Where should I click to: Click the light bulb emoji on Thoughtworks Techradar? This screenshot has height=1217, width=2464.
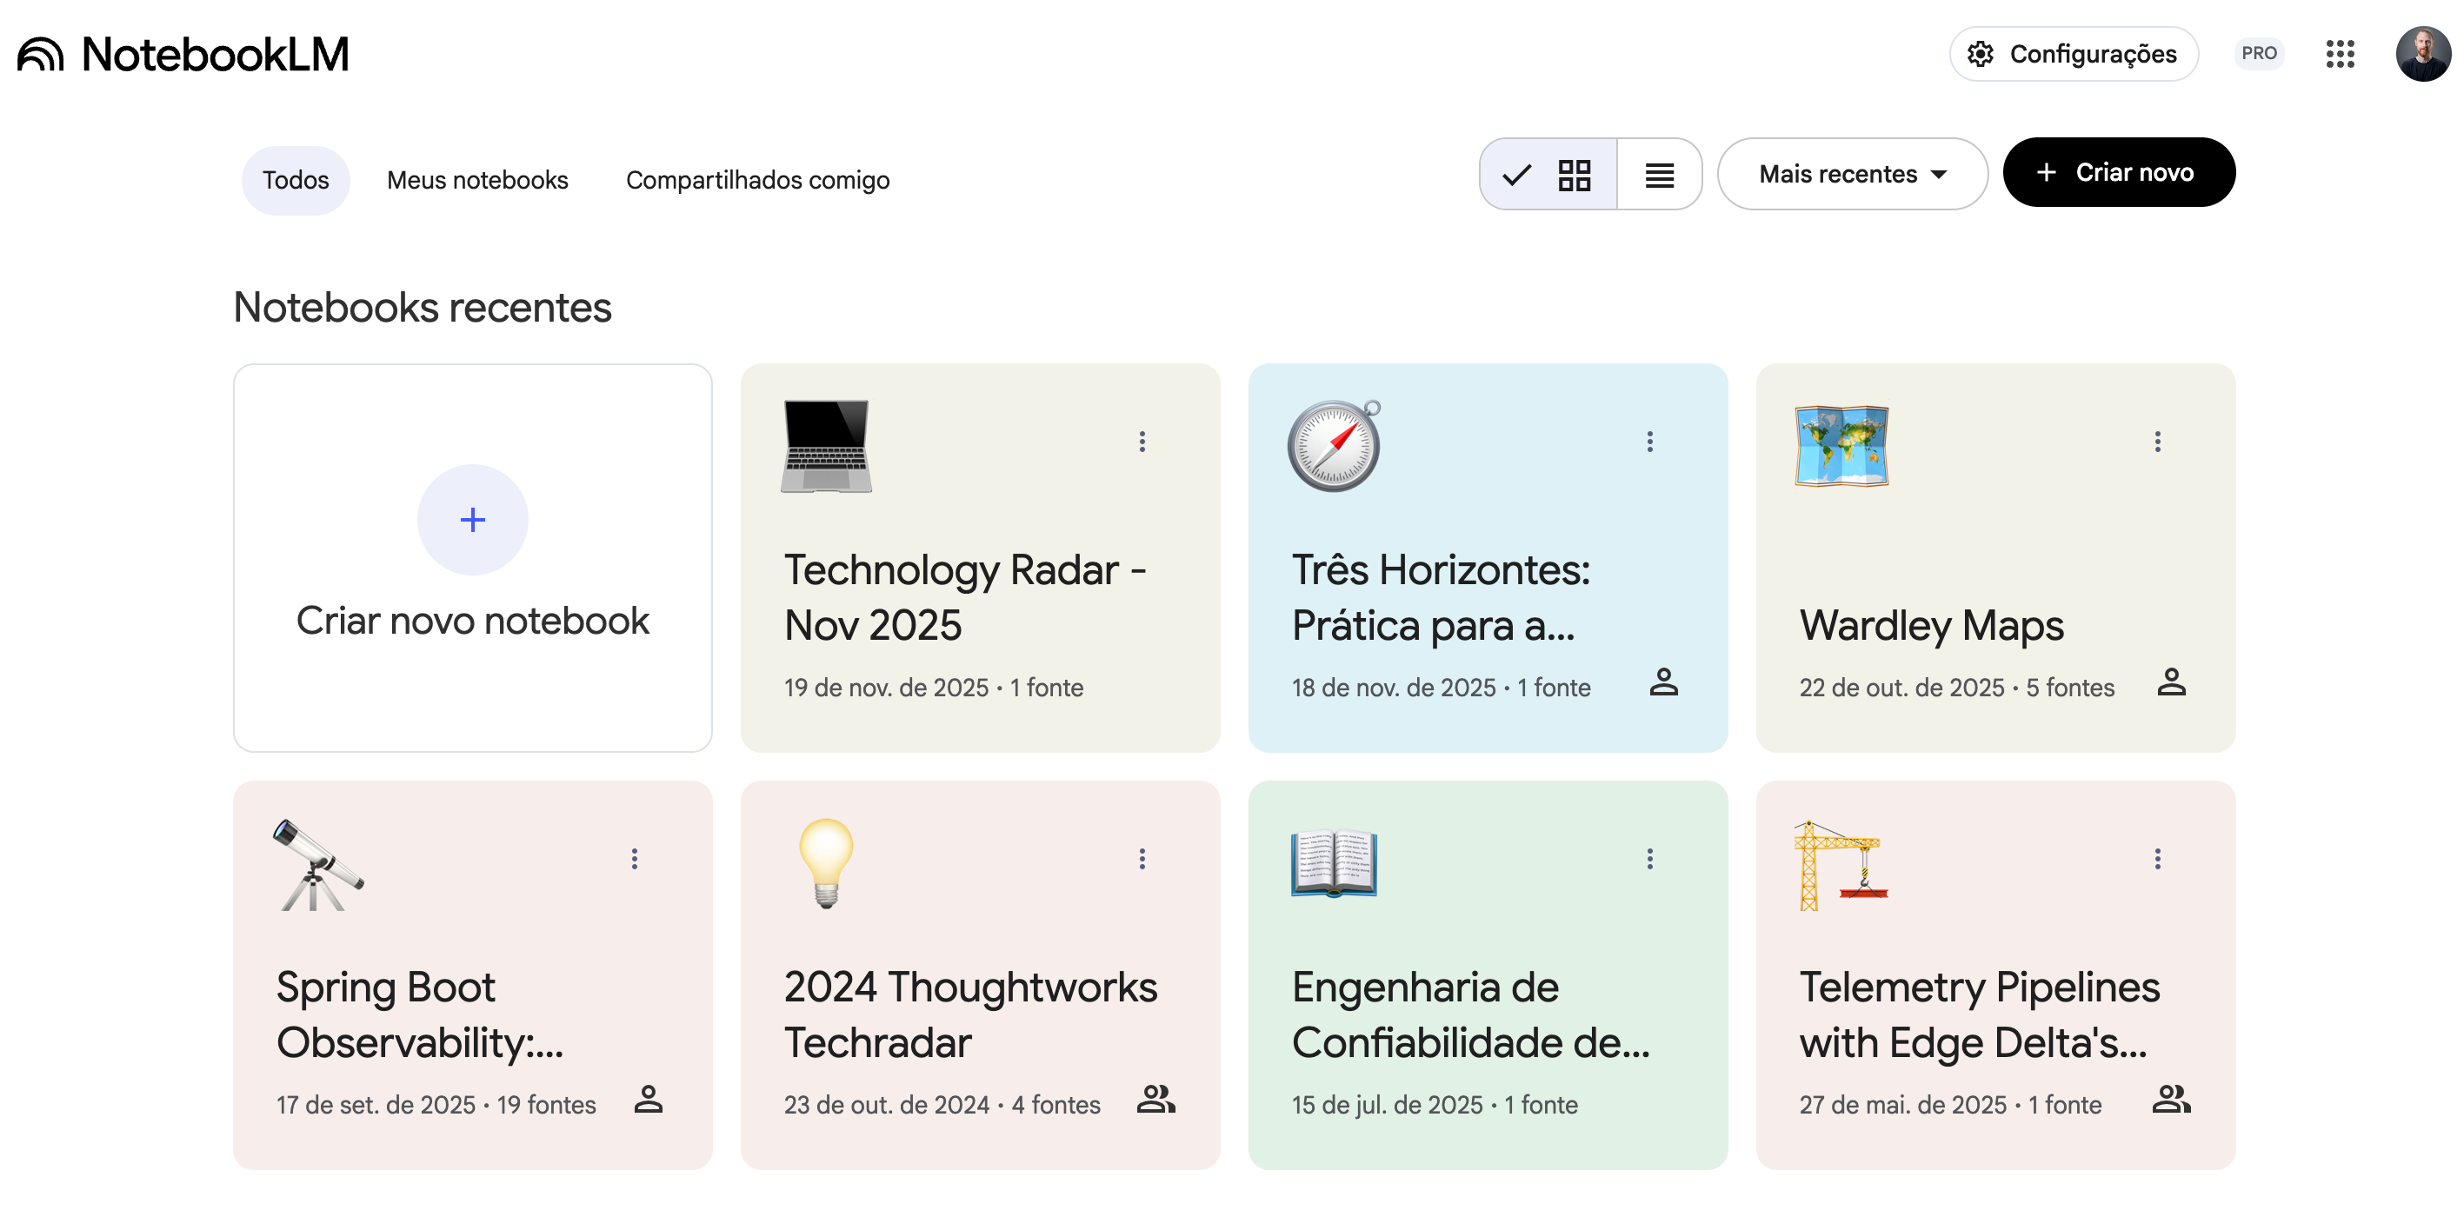pos(827,864)
